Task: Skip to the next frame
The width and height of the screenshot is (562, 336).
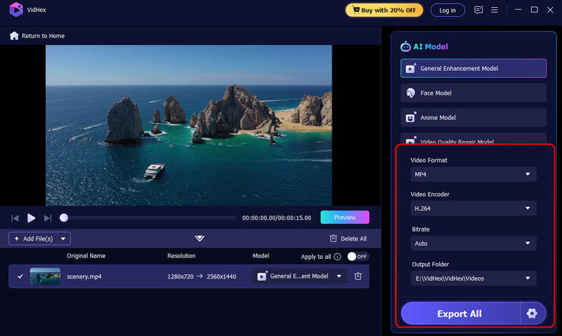Action: 48,218
